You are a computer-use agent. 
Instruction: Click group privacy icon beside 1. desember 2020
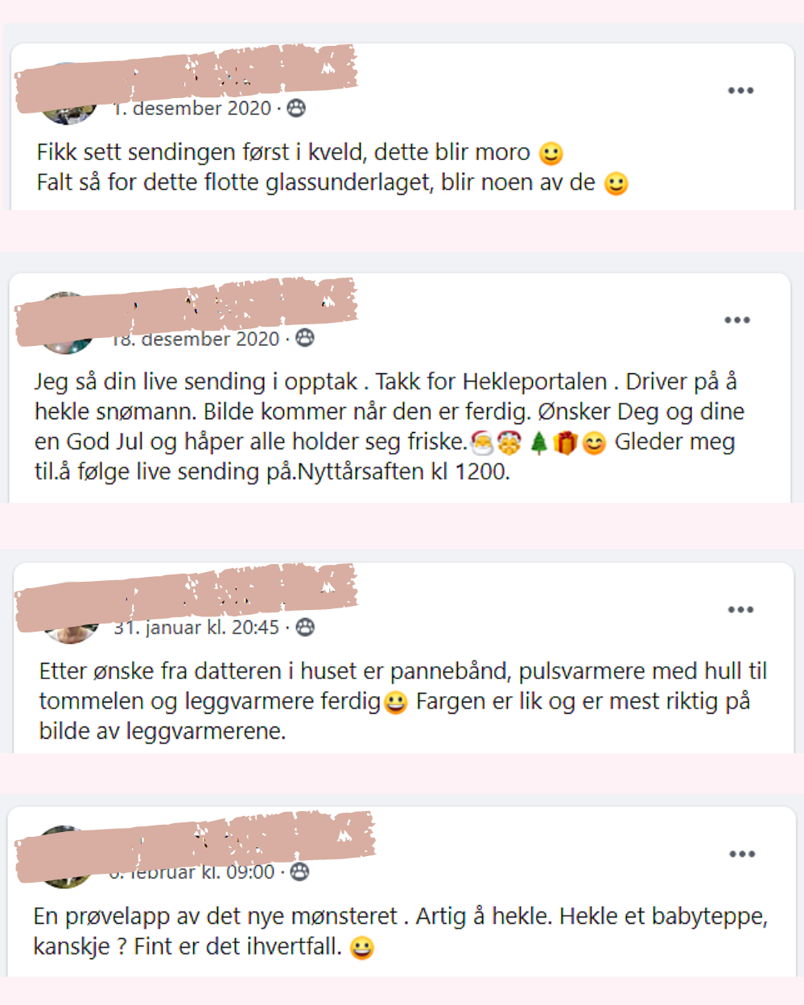click(296, 109)
